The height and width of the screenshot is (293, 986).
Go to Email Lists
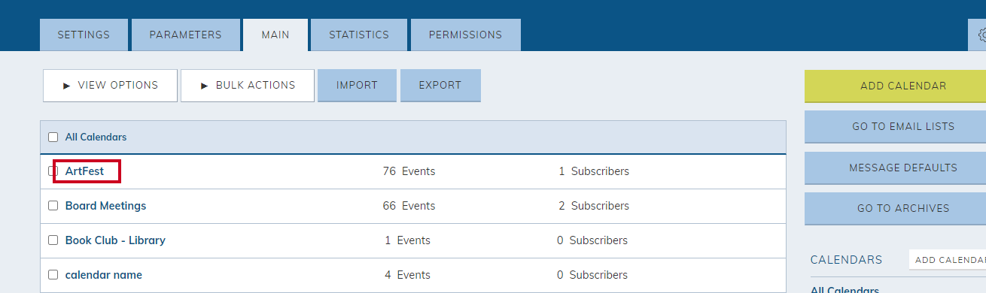[x=896, y=126]
